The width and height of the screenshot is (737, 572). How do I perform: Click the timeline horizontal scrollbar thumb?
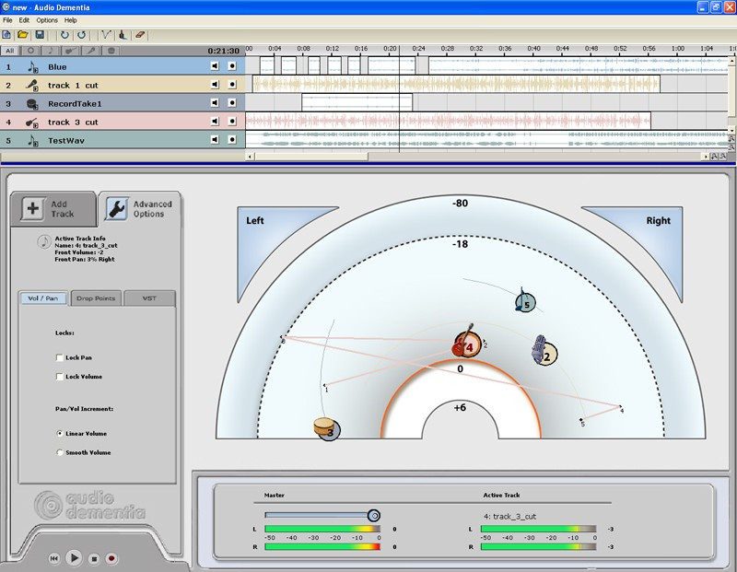click(x=311, y=157)
